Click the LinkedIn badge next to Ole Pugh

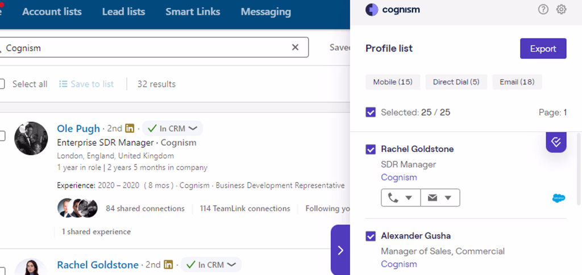pyautogui.click(x=130, y=129)
